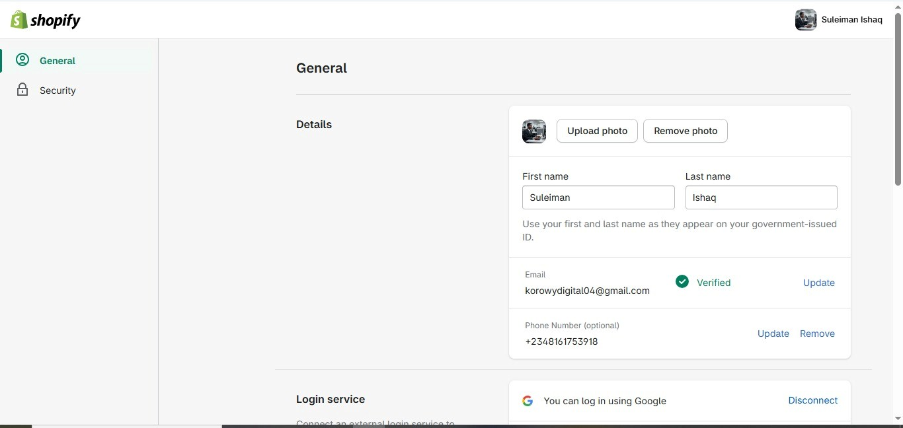Update the phone number
The image size is (903, 428).
(773, 334)
